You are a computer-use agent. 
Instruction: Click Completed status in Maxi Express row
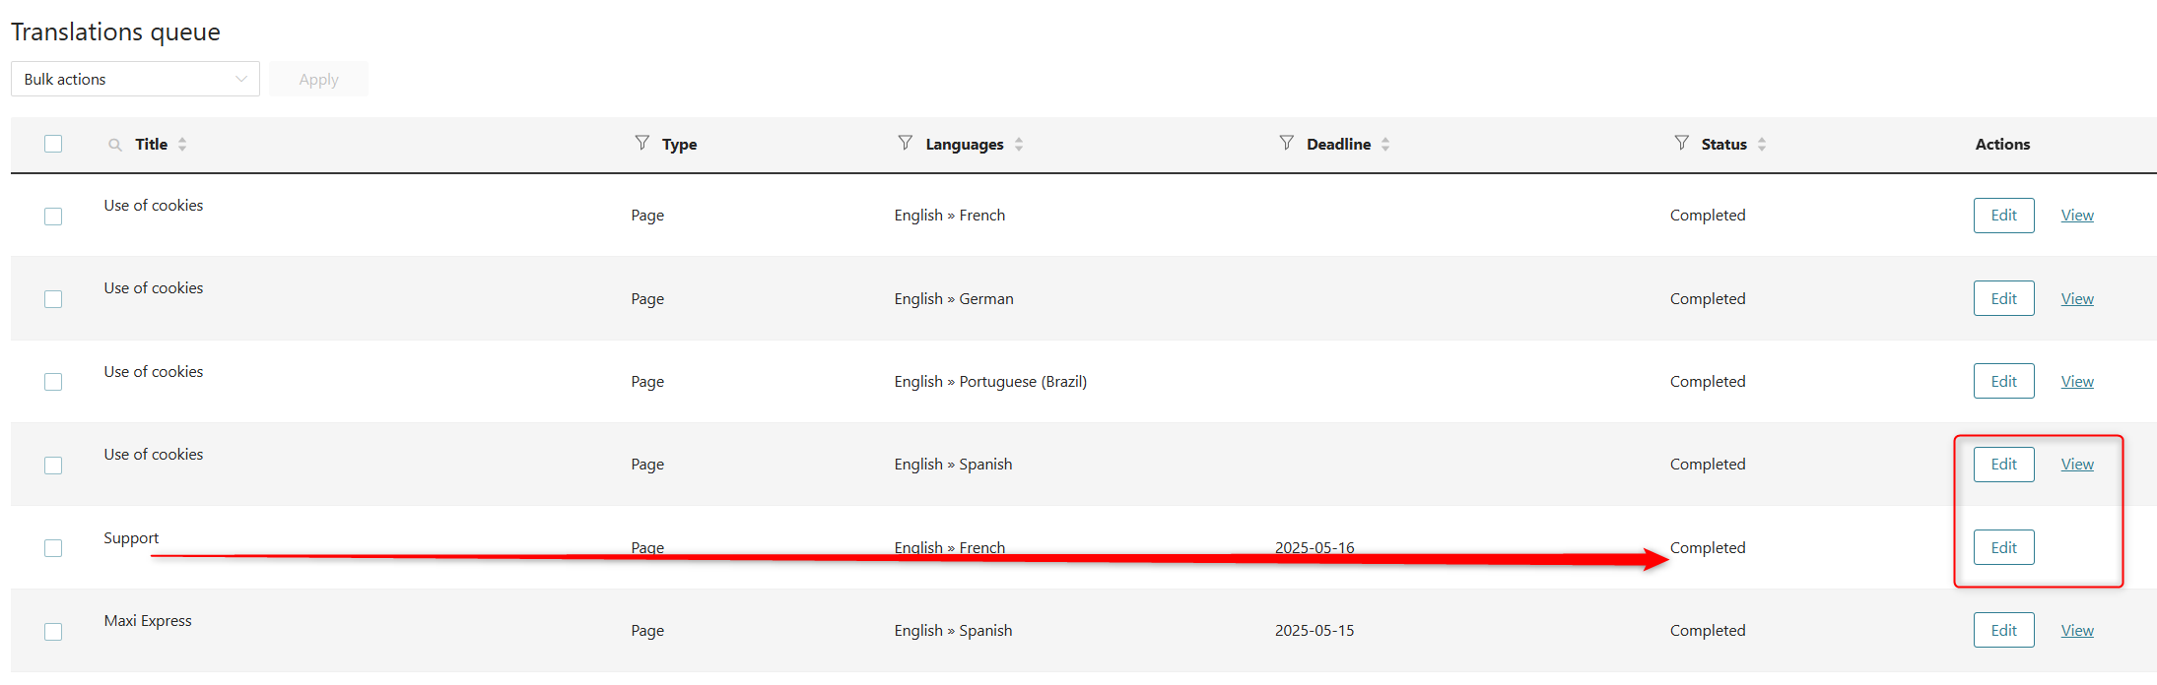(1708, 631)
